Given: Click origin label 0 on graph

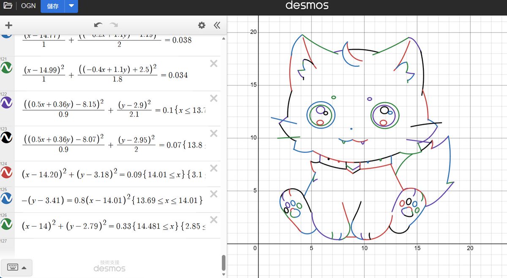Looking at the screenshot, I should [255, 248].
